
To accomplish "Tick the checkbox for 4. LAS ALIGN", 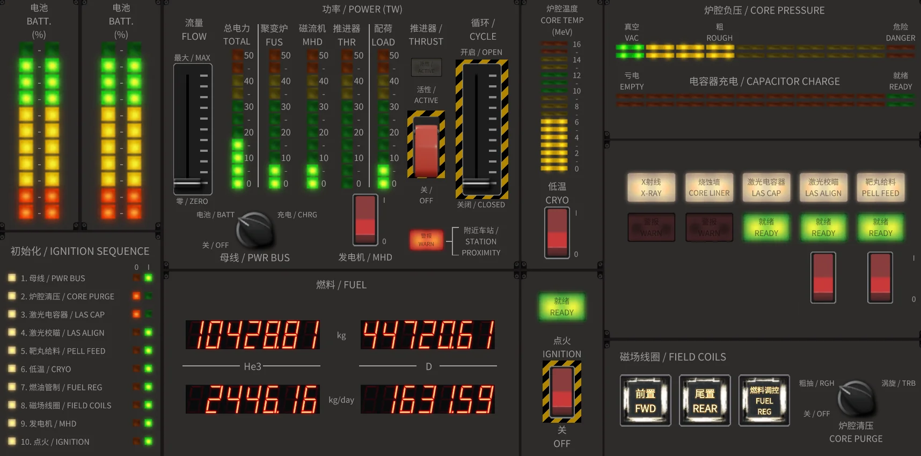I will point(12,333).
